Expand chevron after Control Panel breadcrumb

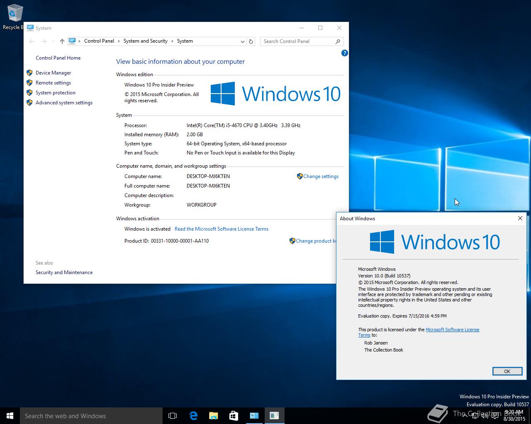[x=119, y=41]
